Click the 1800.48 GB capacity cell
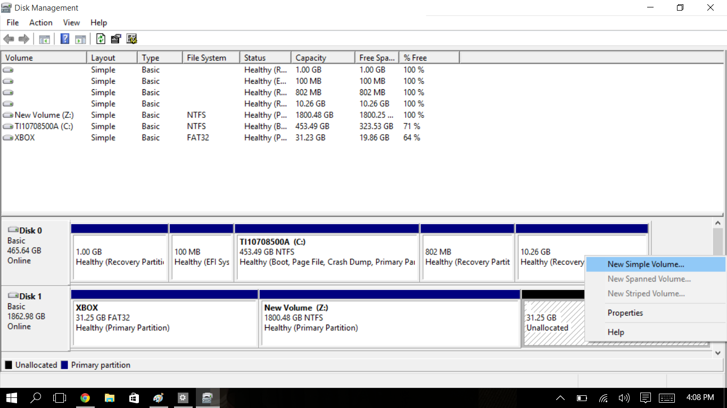 click(x=315, y=115)
